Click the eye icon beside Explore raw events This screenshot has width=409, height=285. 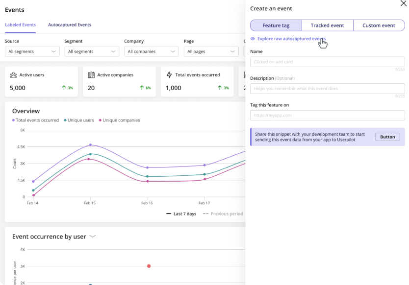click(x=253, y=39)
